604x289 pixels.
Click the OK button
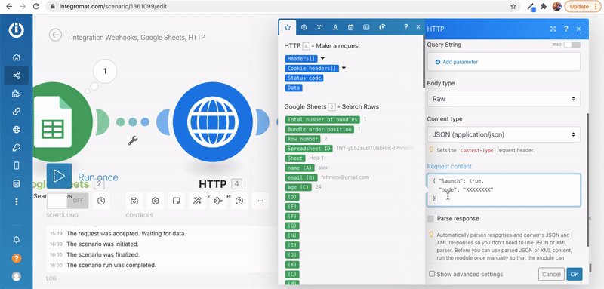575,275
